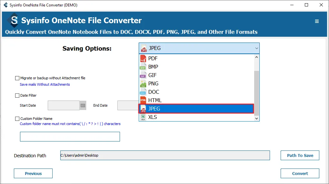Select BMP from the format list
This screenshot has width=329, height=184.
click(196, 67)
